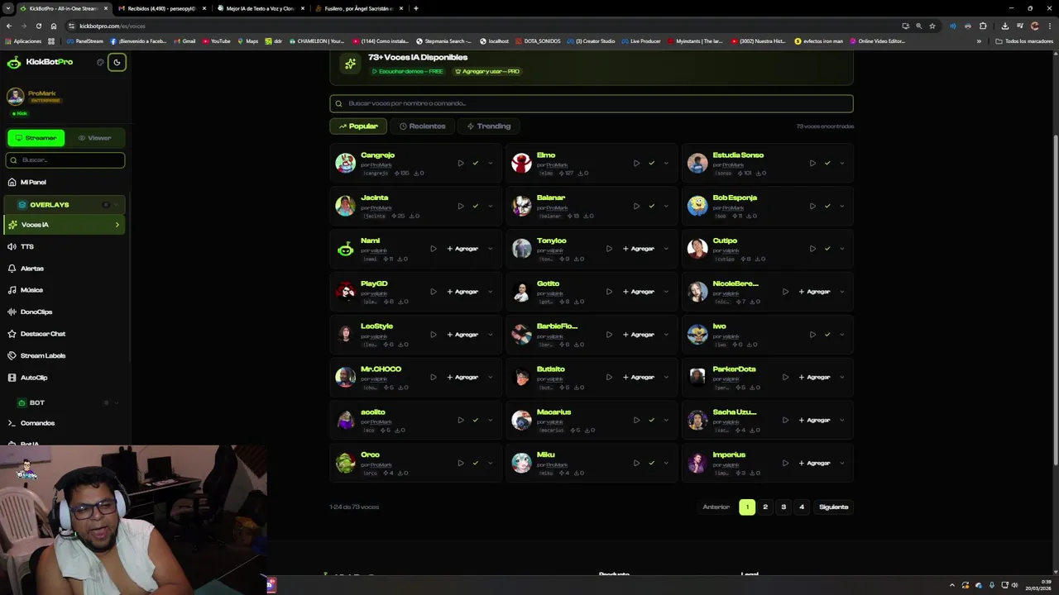Play the Bob Esponja voice preview

(x=812, y=206)
